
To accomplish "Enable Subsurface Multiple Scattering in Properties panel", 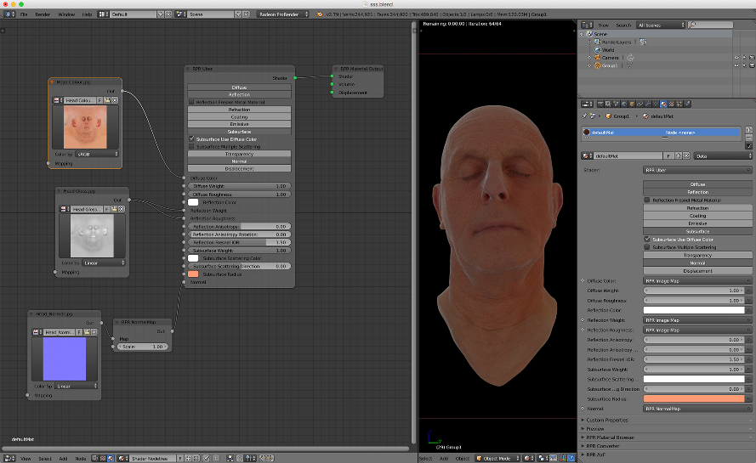I will point(647,247).
